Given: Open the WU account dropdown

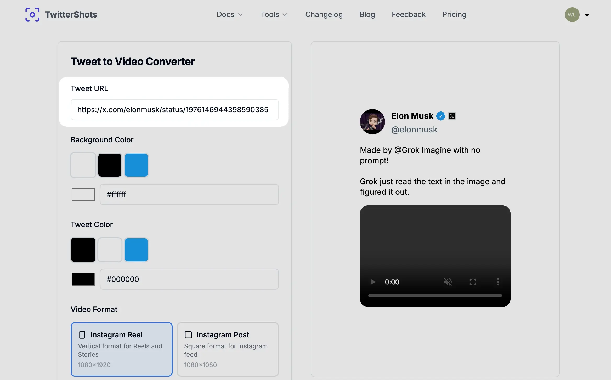Looking at the screenshot, I should coord(577,15).
